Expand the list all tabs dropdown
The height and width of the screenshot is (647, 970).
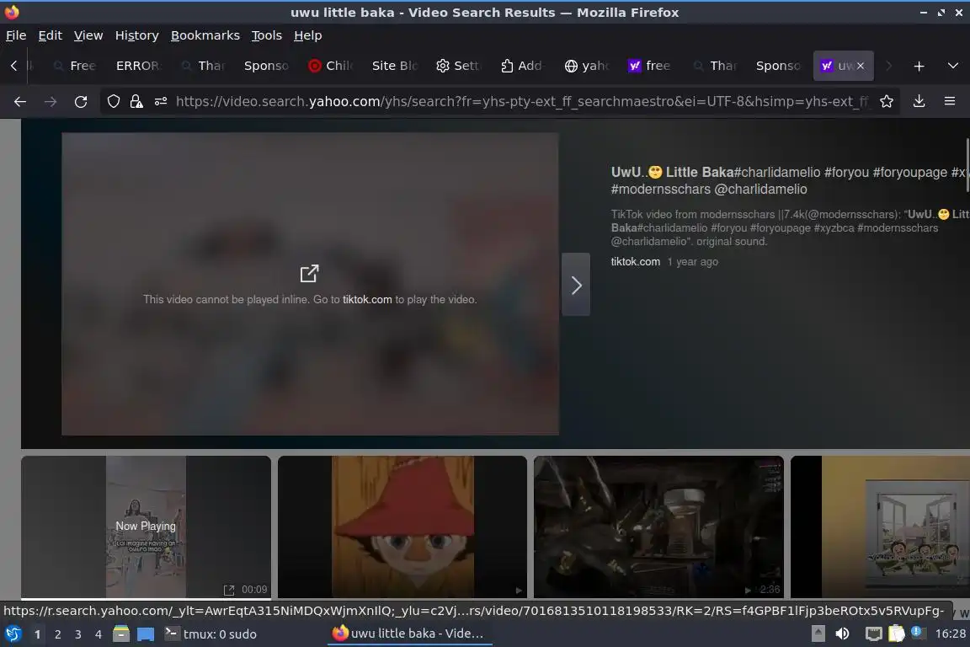pos(952,66)
